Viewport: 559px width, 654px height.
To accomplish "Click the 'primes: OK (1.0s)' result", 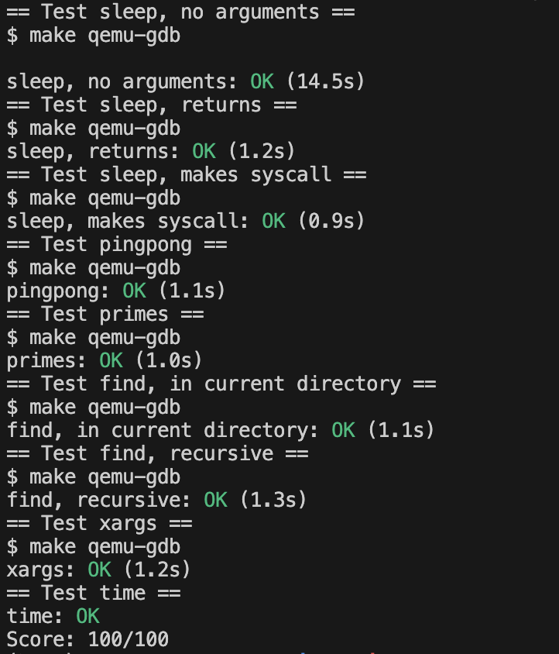I will click(105, 360).
